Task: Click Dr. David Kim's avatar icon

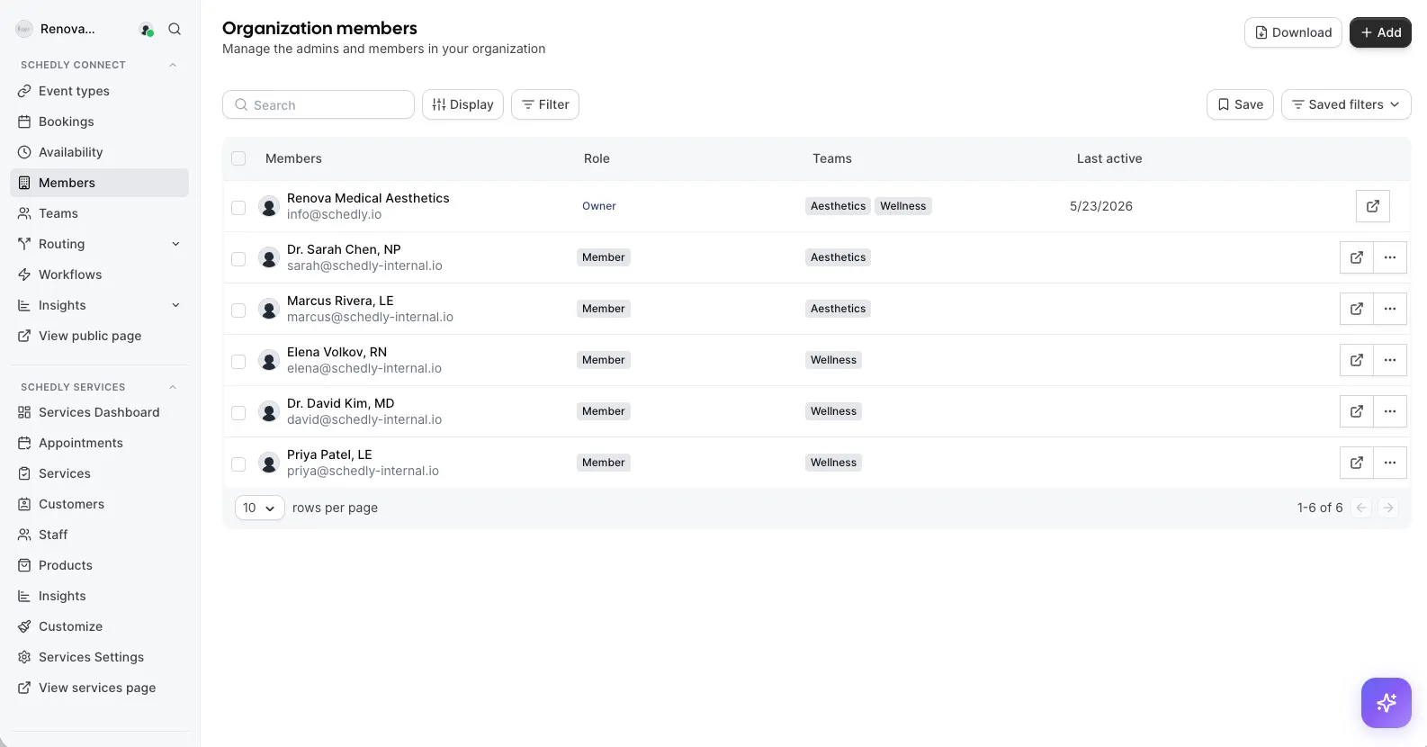Action: pyautogui.click(x=268, y=411)
